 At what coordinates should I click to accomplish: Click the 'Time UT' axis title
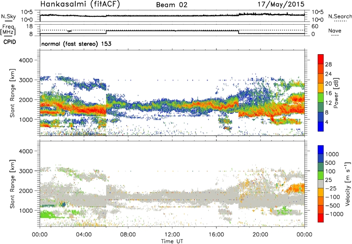(172, 241)
